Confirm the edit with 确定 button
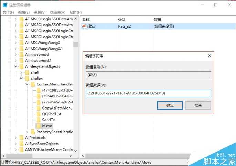The image size is (236, 166). pos(170,105)
